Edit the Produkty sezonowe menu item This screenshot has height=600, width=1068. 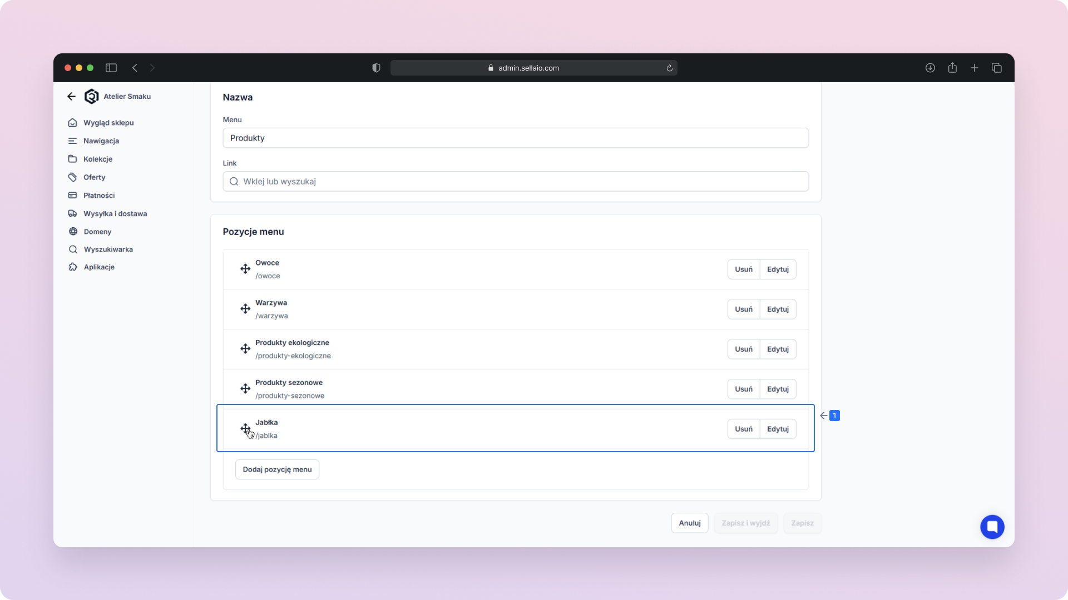pos(778,389)
